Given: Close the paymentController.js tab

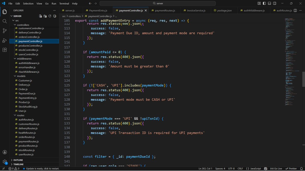Looking at the screenshot, I should tap(145, 10).
